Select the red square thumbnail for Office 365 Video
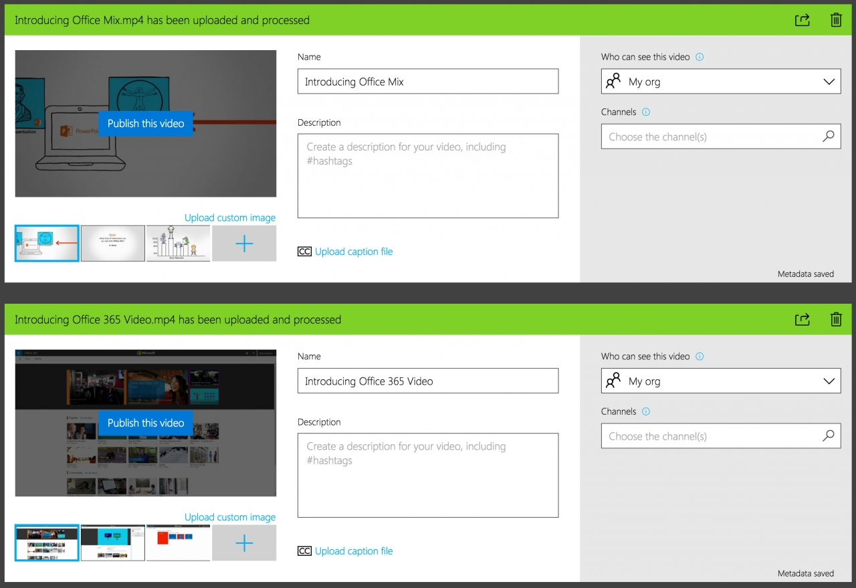 [x=178, y=543]
